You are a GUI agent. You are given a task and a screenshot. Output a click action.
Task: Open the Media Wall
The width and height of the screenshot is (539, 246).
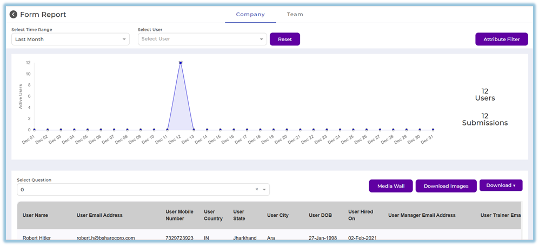click(x=391, y=186)
